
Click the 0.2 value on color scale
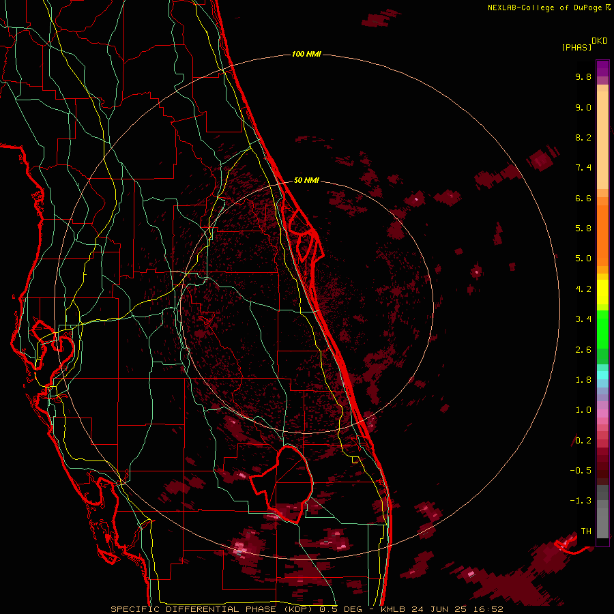point(583,441)
